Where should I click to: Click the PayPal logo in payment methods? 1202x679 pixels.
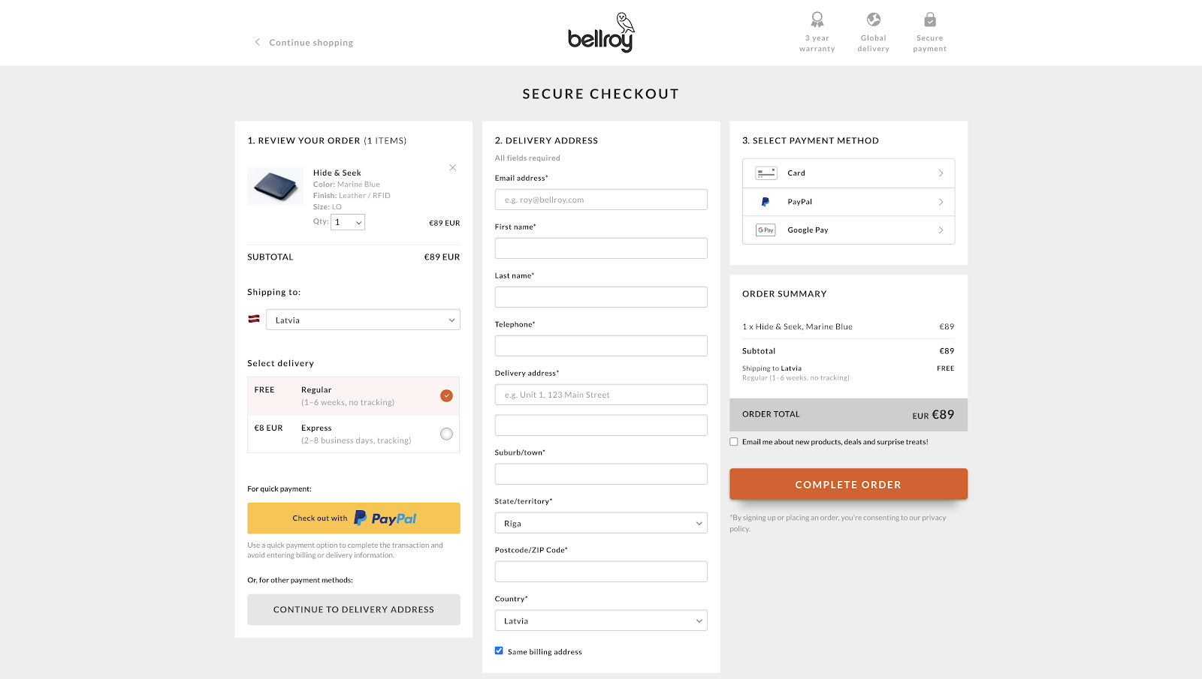tap(766, 201)
